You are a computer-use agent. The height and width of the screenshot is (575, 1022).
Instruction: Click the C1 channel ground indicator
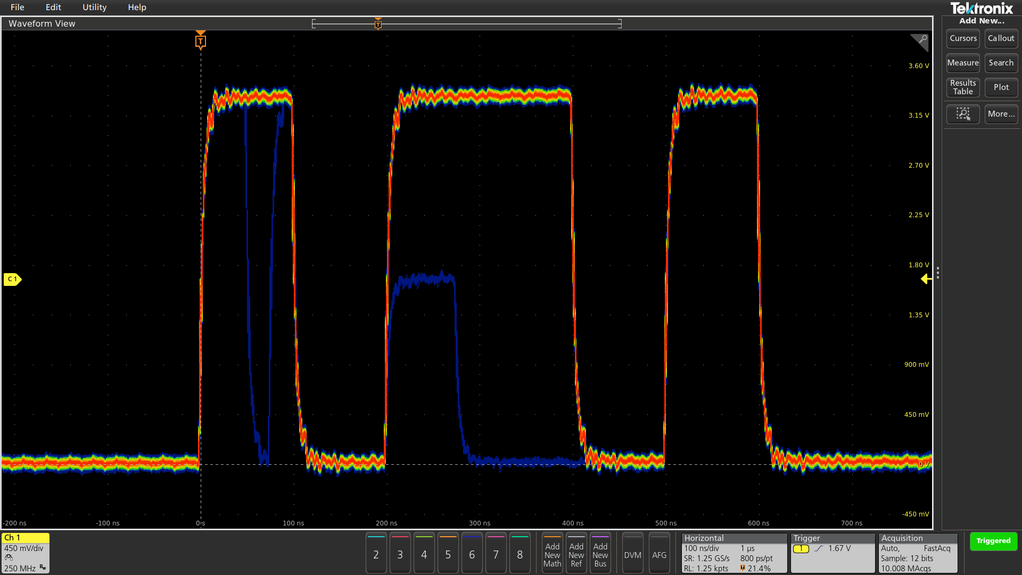pos(12,279)
